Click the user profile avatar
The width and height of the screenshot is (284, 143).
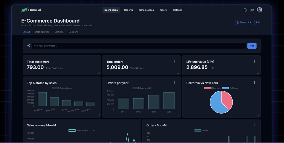coord(259,10)
